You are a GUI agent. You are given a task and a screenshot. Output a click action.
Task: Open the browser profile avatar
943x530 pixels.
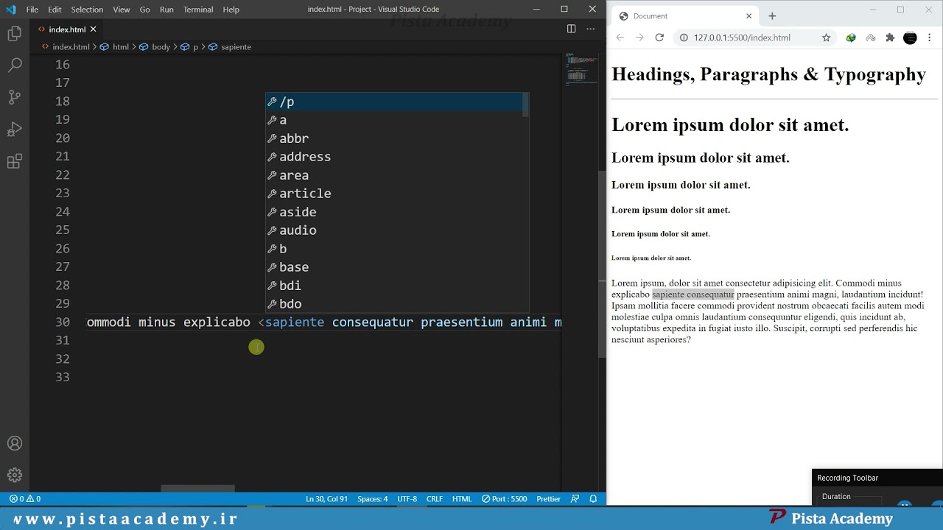coord(910,38)
